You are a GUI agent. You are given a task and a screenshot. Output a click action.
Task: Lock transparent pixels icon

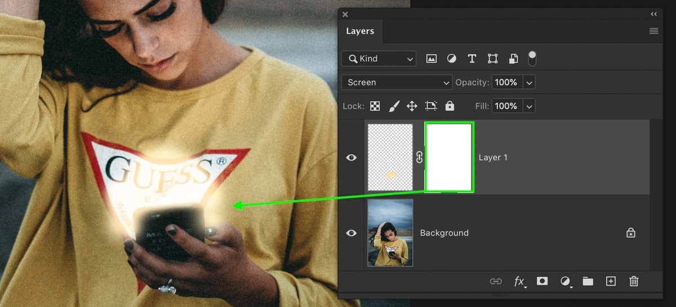(375, 106)
